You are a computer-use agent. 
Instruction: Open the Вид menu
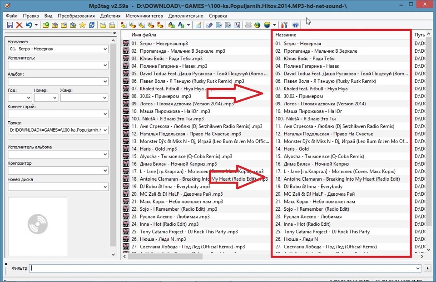coord(48,16)
